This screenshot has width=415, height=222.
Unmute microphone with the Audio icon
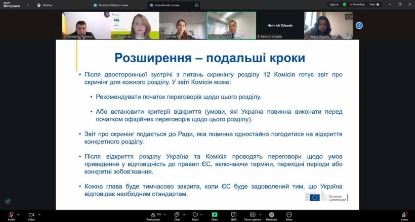pos(11,215)
